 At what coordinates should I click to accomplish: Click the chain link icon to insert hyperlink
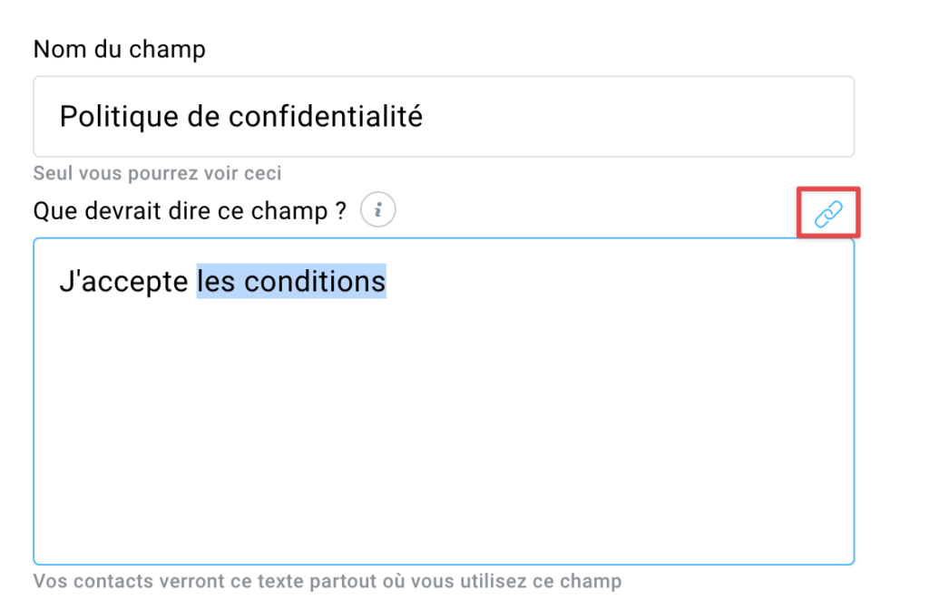click(x=828, y=214)
